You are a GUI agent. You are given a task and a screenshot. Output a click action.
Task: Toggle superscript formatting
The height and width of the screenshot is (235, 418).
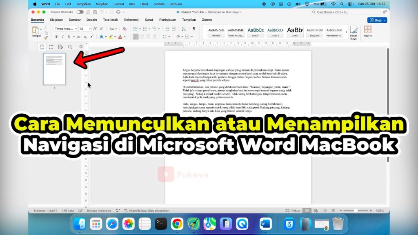point(92,36)
